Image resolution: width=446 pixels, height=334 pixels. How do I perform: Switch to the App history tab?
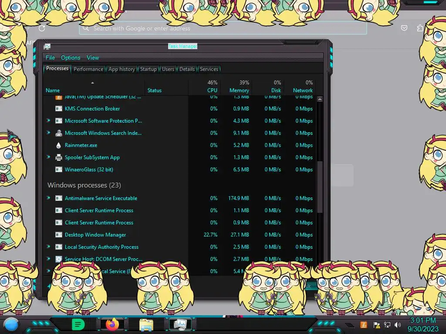(122, 69)
